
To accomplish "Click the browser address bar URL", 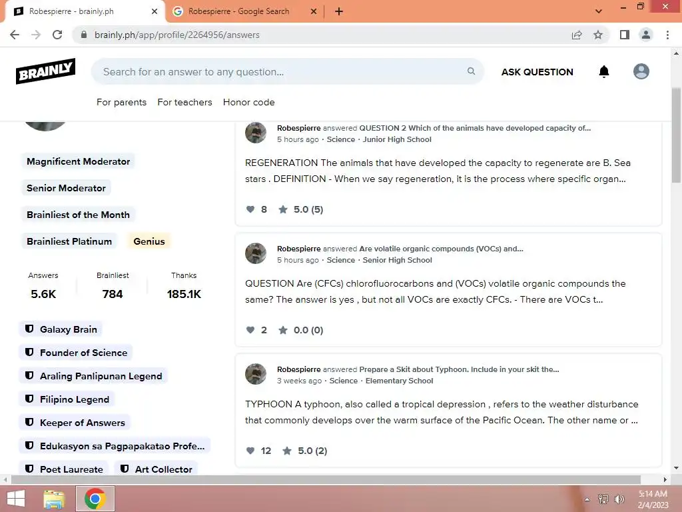I will coord(177,35).
